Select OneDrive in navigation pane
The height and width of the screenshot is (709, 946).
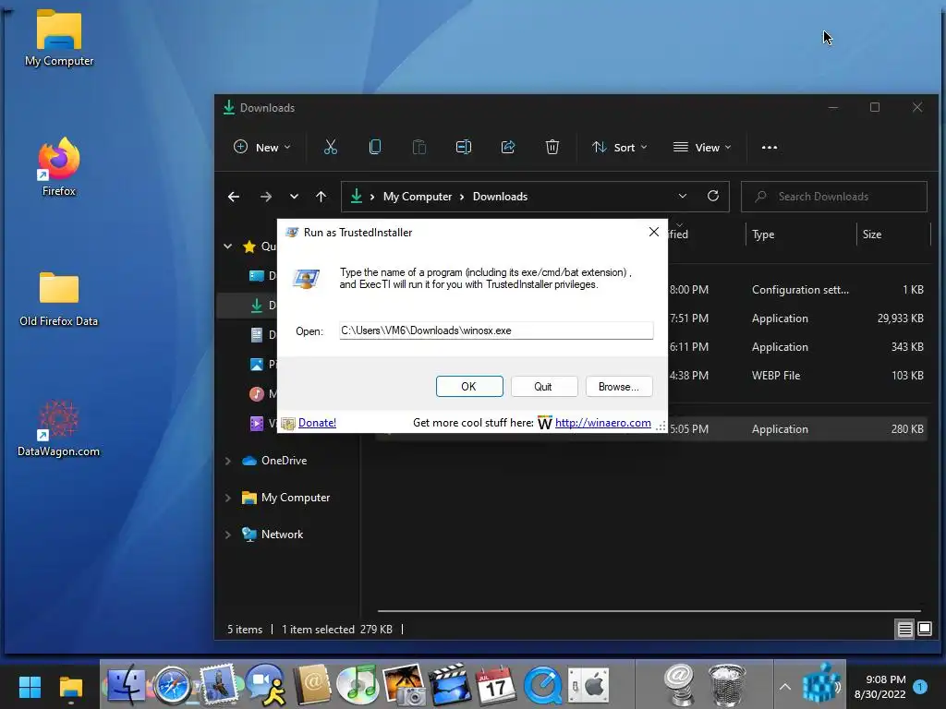pyautogui.click(x=284, y=461)
